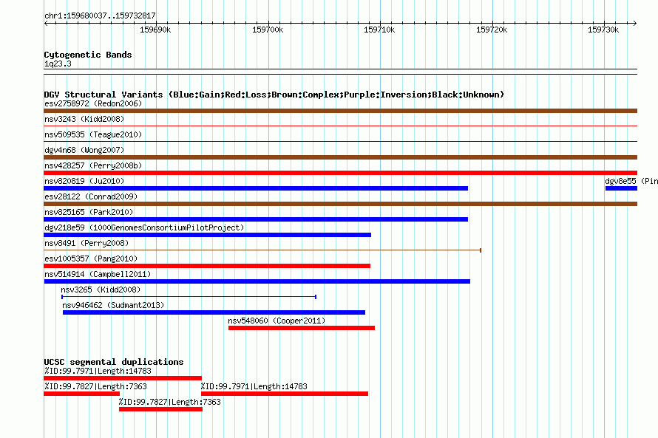Select the thin red nsv3243 line

[340, 126]
